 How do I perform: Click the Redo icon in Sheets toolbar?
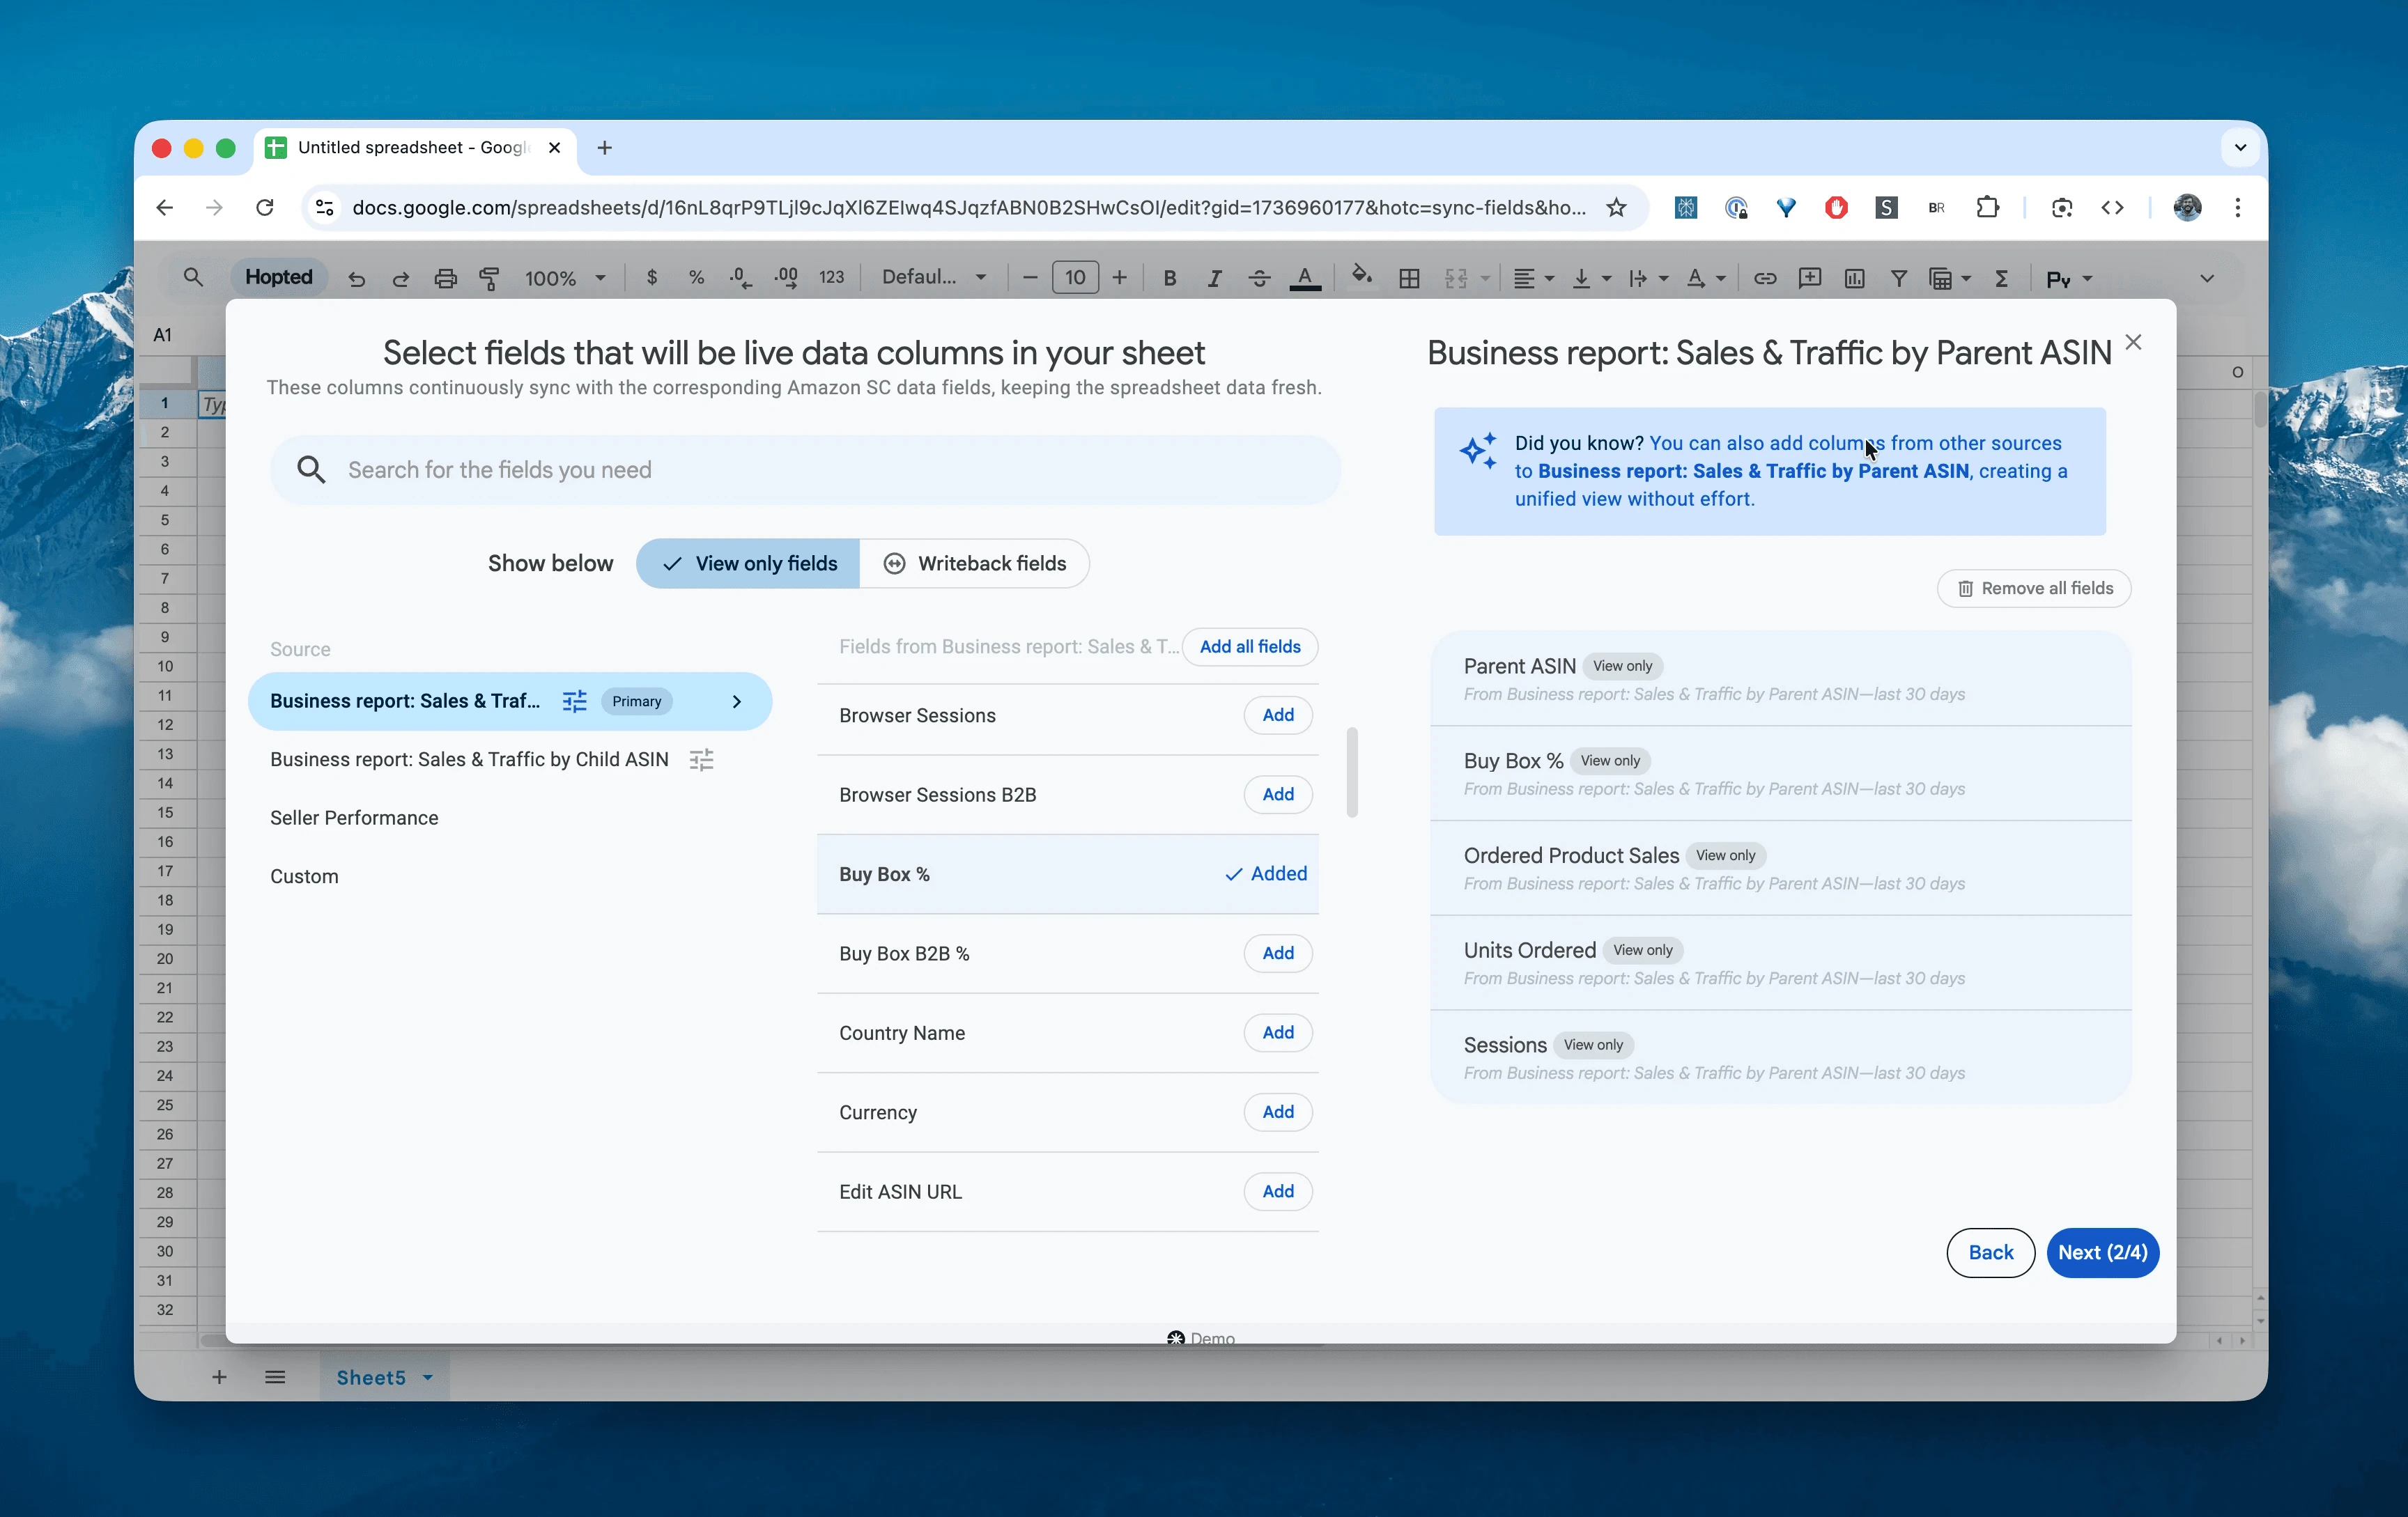coord(400,279)
